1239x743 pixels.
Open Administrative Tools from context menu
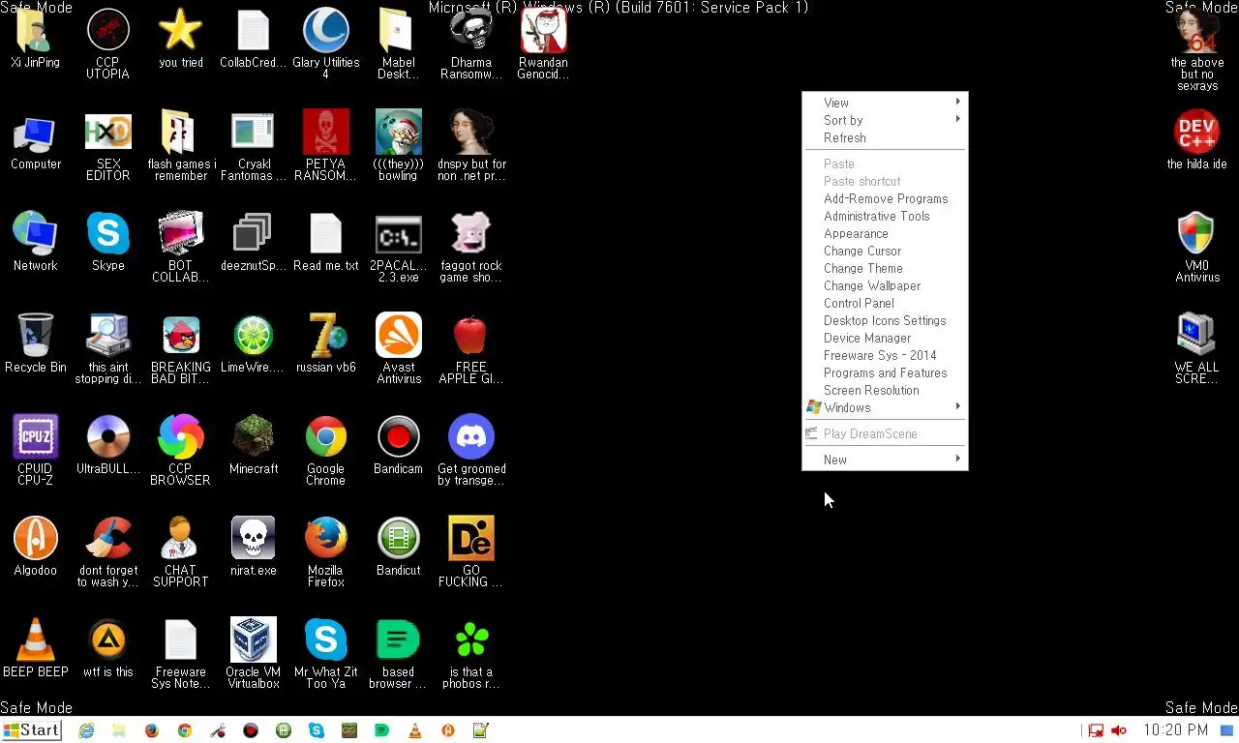[x=885, y=216]
